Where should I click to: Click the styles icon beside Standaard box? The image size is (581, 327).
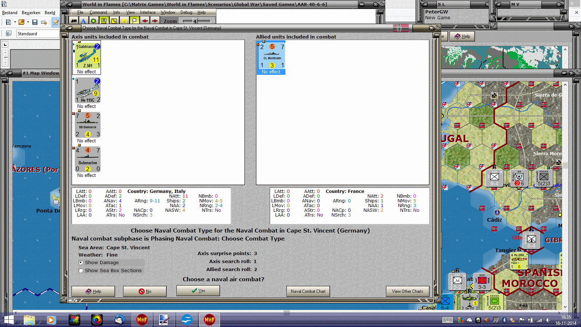tap(8, 33)
